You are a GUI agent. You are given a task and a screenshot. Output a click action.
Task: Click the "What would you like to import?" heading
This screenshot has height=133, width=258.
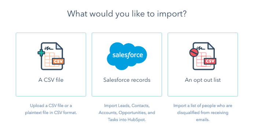(x=127, y=14)
